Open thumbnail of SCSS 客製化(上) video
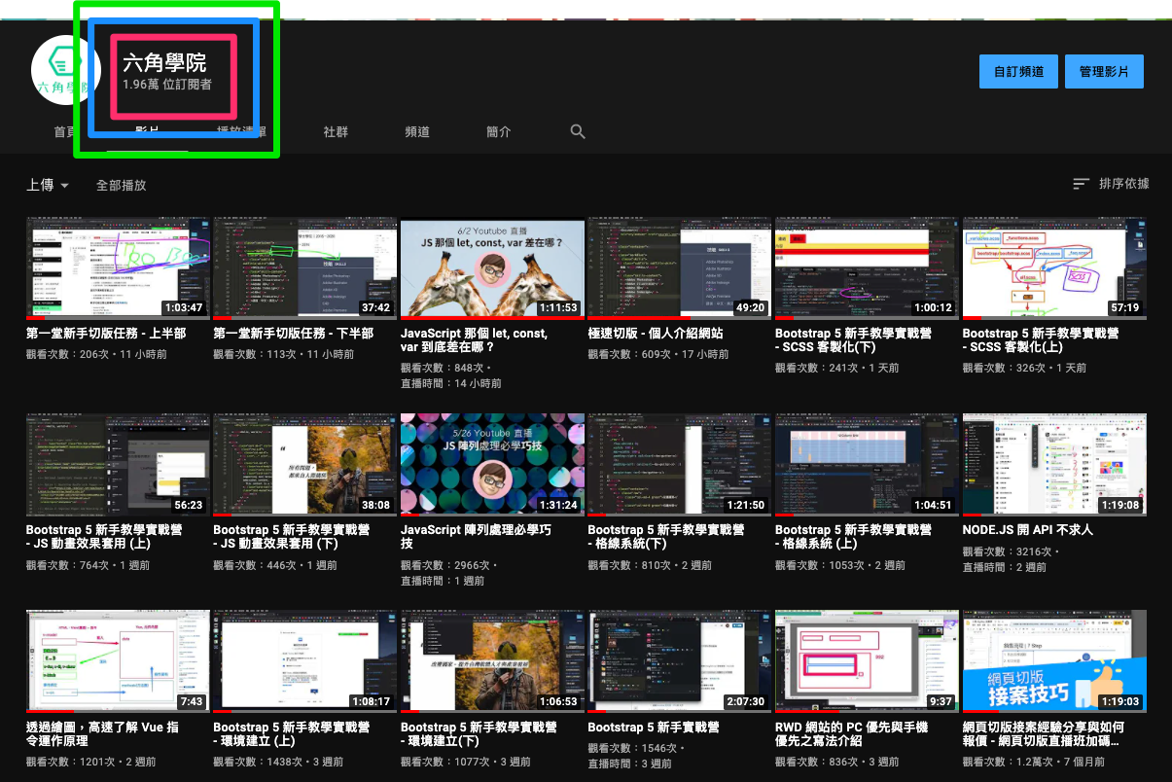 click(1053, 268)
